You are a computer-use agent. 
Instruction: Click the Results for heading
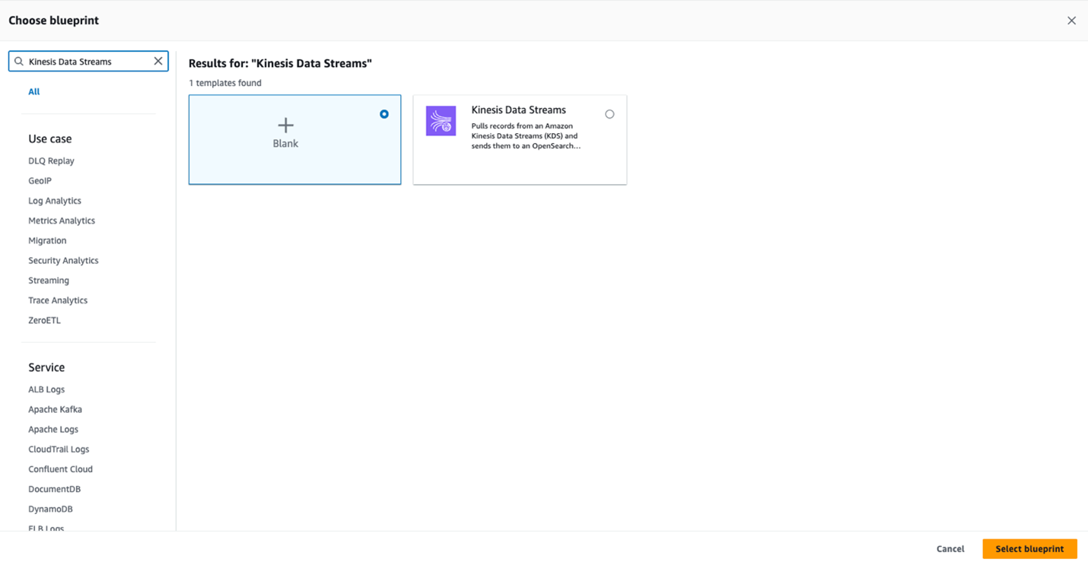[x=280, y=64]
